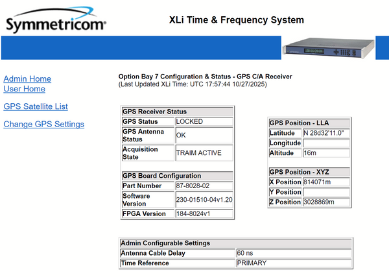Click the Acquisition State TRAIM ACTIVE field
Viewport: 389px width, 277px height.
tap(204, 153)
